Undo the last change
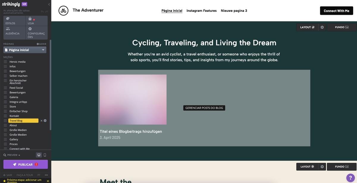Image resolution: width=357 pixels, height=183 pixels. [x=42, y=12]
